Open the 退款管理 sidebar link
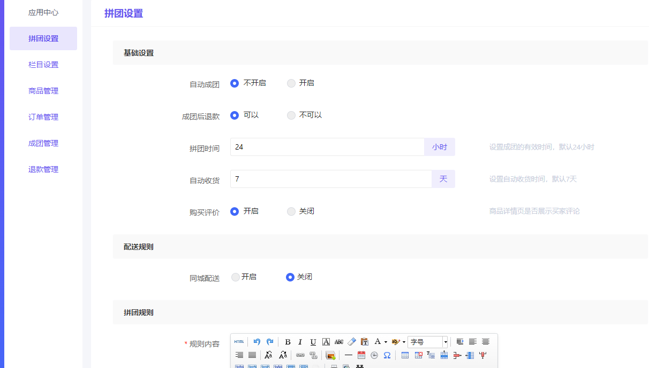 point(43,169)
